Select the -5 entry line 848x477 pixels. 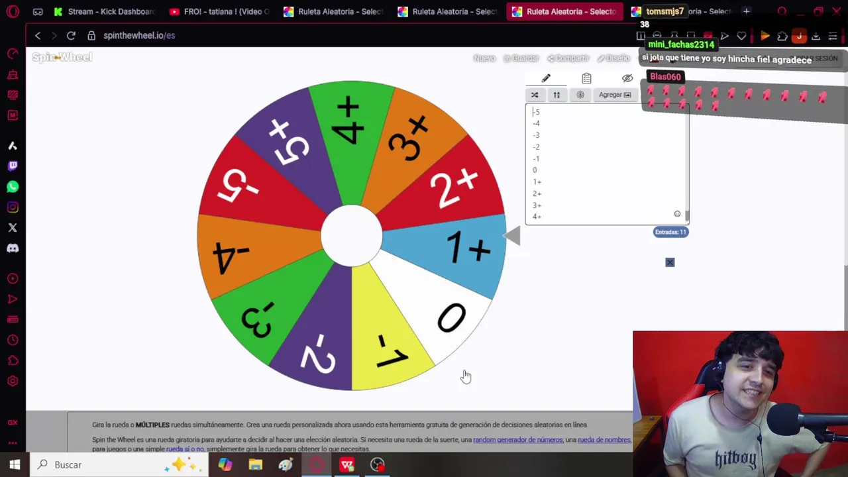pos(536,112)
